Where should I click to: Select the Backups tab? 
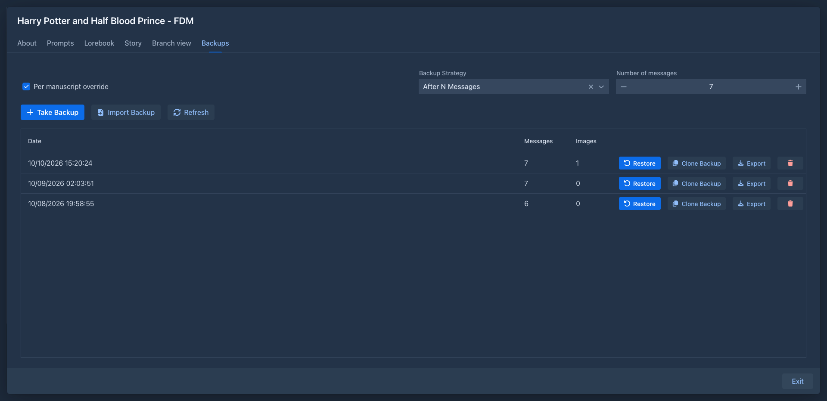(215, 43)
